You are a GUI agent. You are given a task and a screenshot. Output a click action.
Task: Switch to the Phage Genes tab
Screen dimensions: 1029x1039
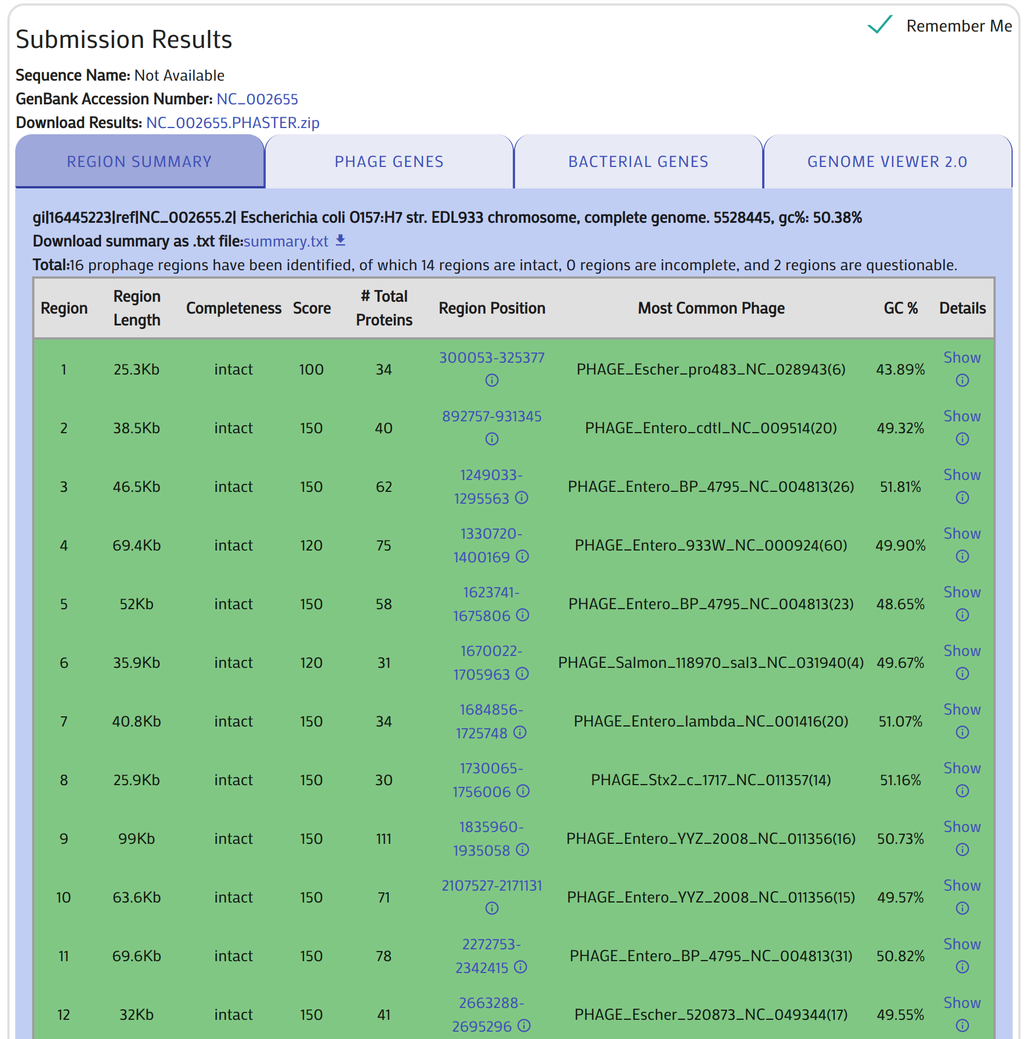(x=389, y=162)
